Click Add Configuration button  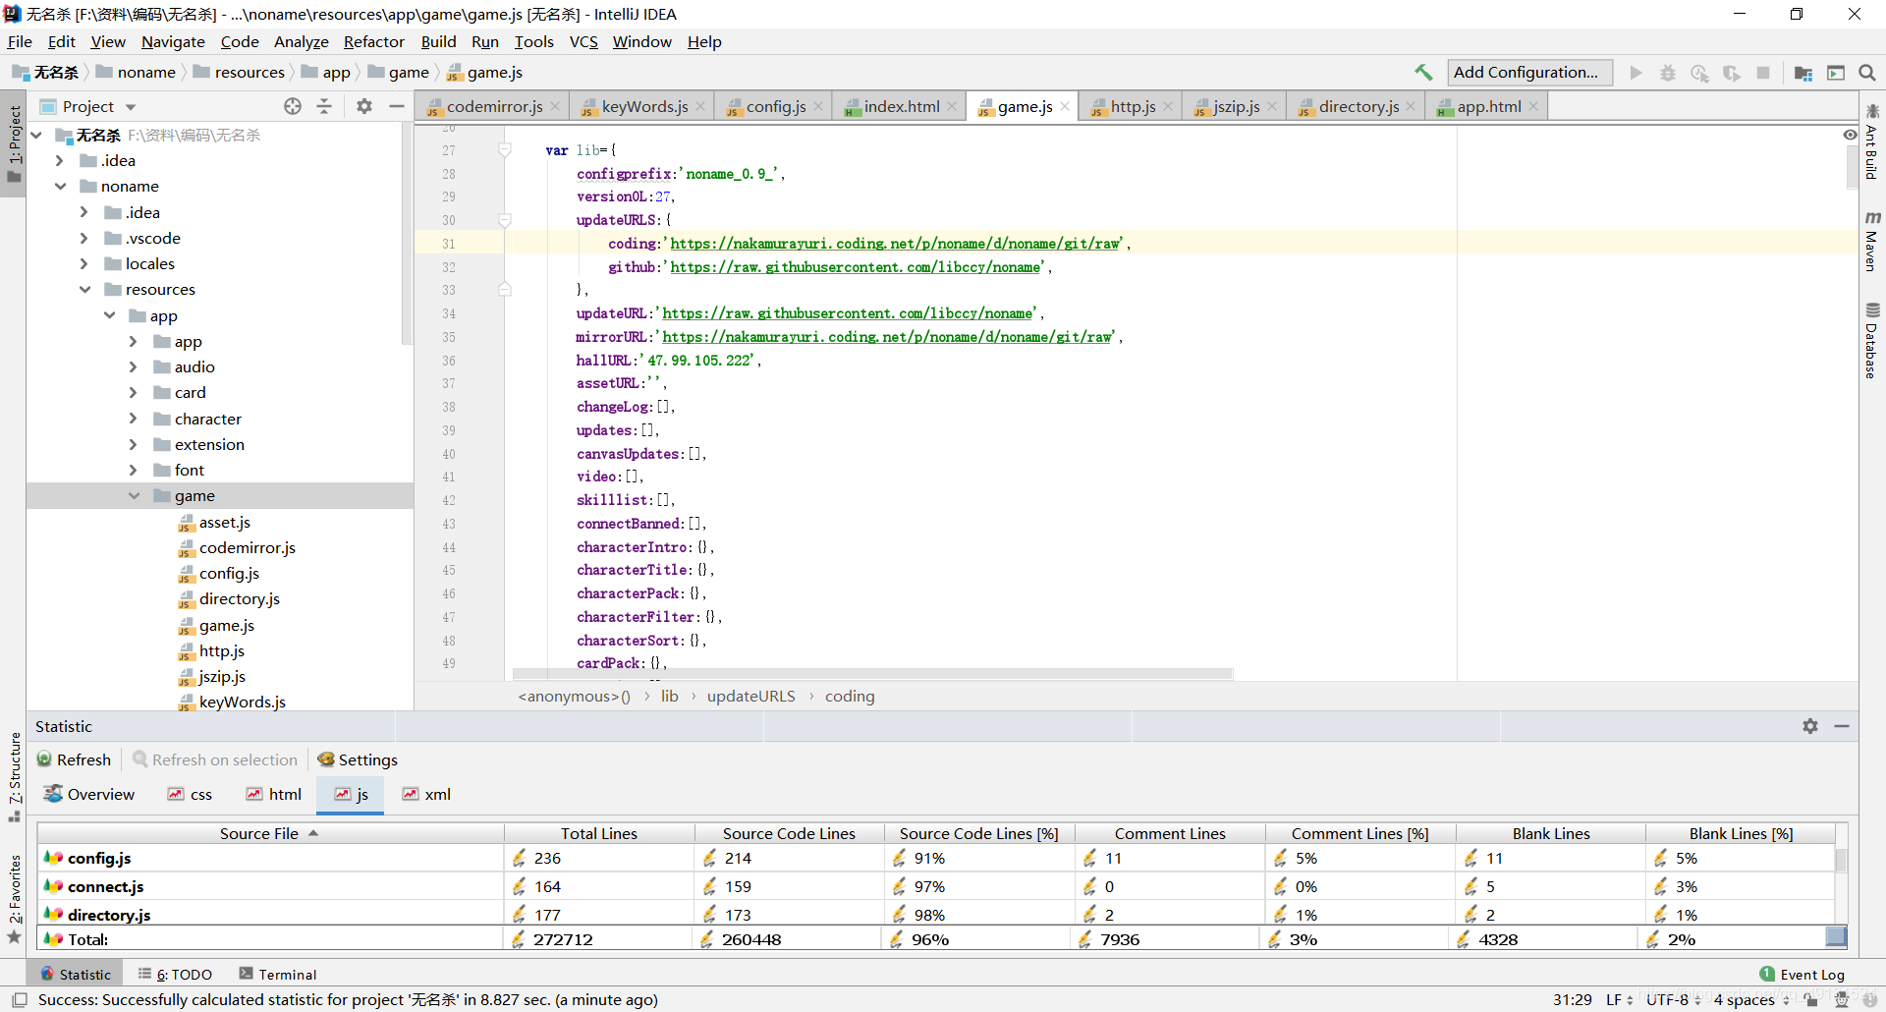tap(1529, 73)
